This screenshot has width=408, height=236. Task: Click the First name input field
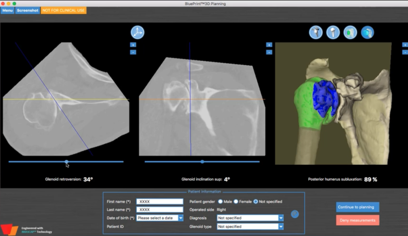click(160, 202)
